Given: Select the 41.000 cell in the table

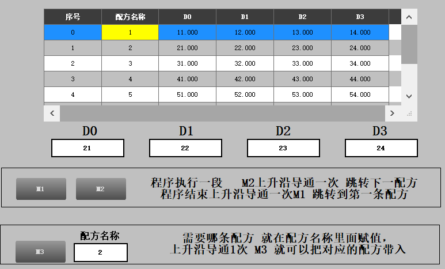Looking at the screenshot, I should [x=187, y=79].
